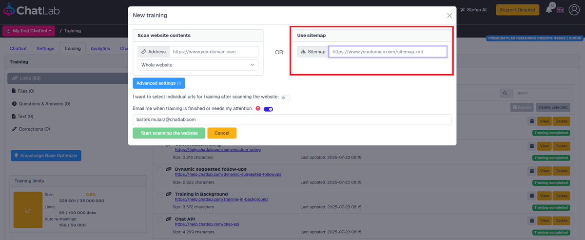Switch to the Analytics tab
585x240 pixels.
pyautogui.click(x=100, y=49)
